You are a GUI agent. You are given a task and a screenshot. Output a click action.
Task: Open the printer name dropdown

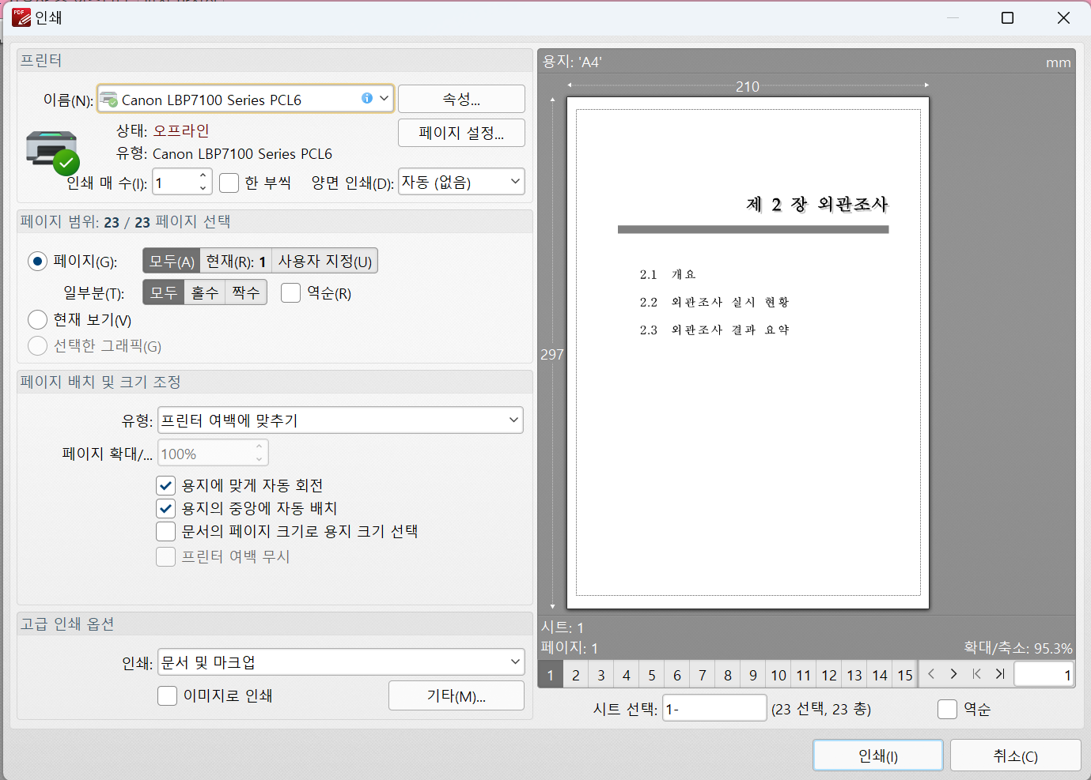pos(384,99)
